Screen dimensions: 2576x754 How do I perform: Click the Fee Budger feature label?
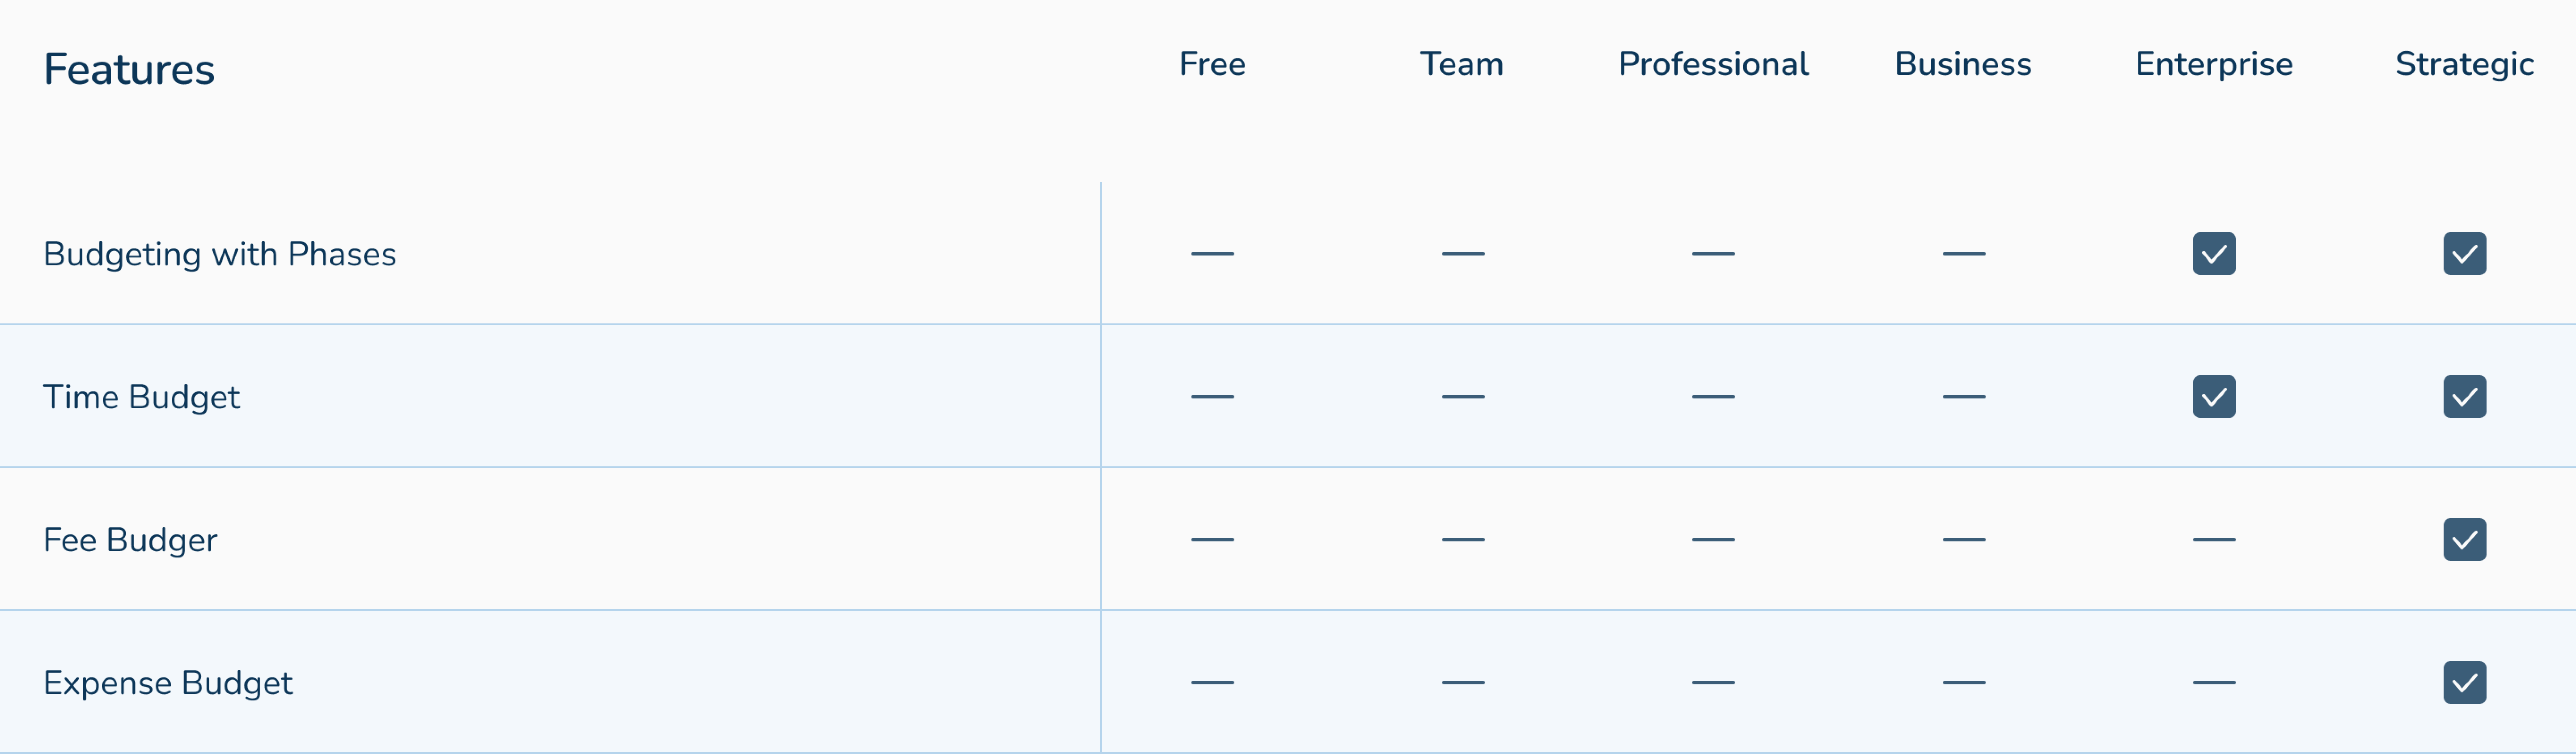tap(130, 539)
